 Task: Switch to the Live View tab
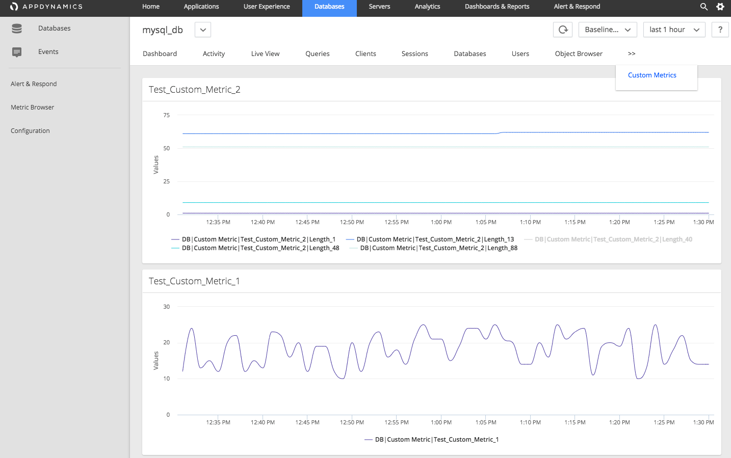click(x=265, y=53)
